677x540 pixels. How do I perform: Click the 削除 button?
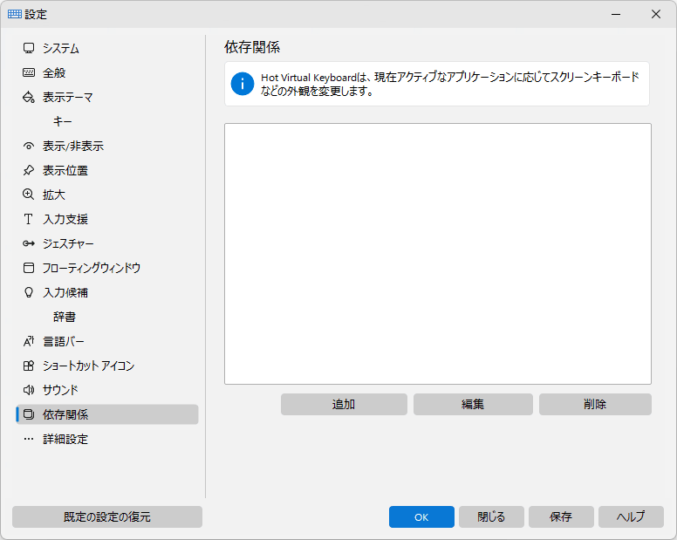point(595,404)
